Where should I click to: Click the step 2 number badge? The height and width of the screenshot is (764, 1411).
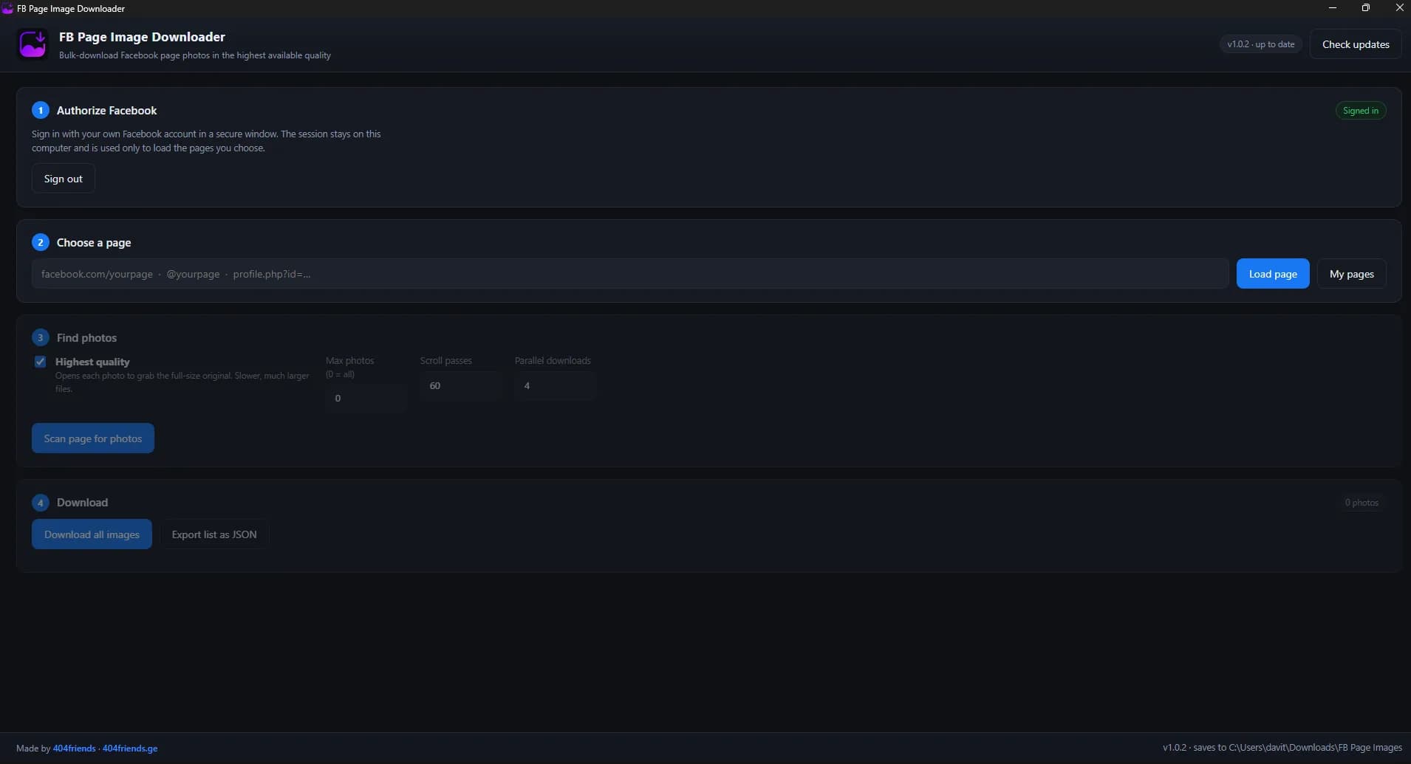click(x=40, y=243)
